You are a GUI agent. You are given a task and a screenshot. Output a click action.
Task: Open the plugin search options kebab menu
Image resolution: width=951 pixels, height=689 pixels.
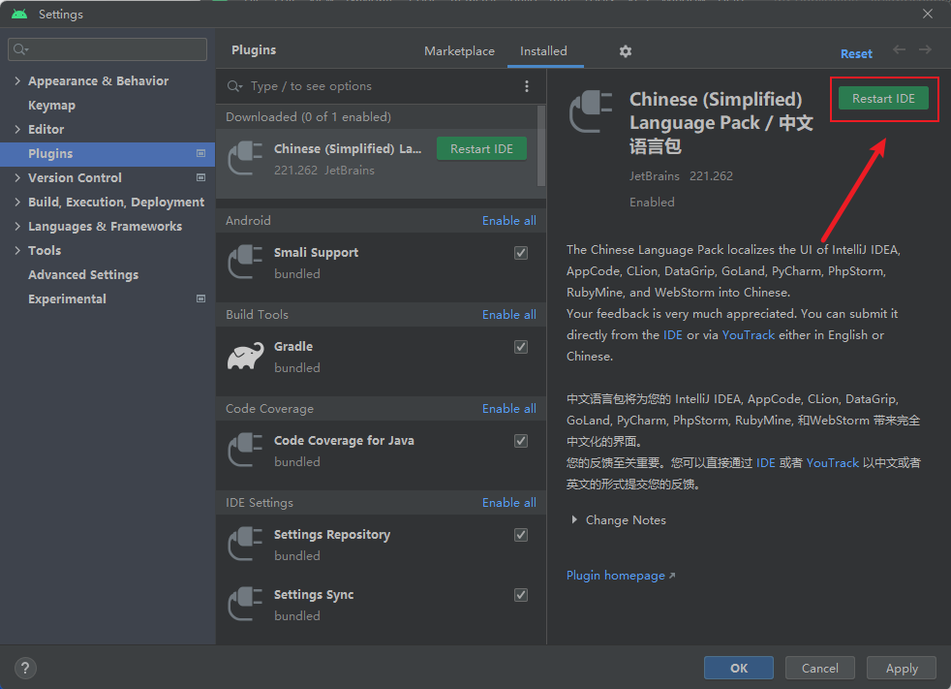coord(527,86)
